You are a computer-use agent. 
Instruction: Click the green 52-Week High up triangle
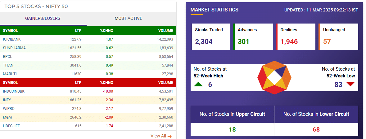coord(198,84)
